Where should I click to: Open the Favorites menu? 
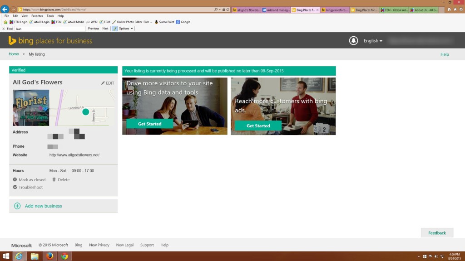pos(37,16)
